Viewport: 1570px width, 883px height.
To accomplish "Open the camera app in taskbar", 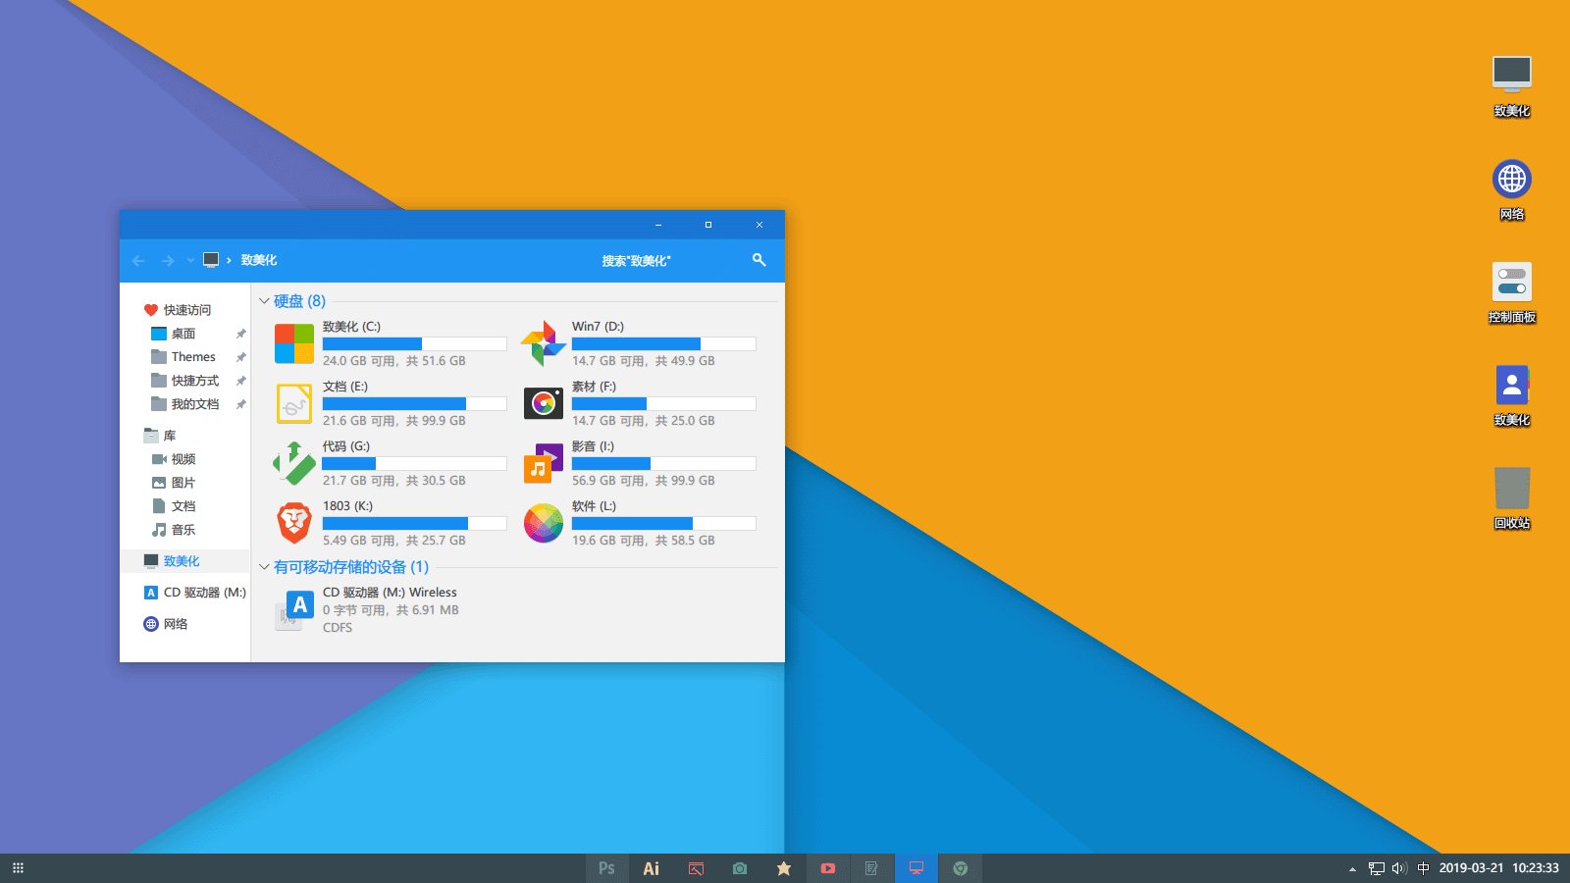I will [x=740, y=868].
